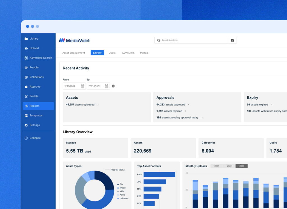Select the Library reports tab
Screen dimensions: 287x209
click(x=97, y=53)
